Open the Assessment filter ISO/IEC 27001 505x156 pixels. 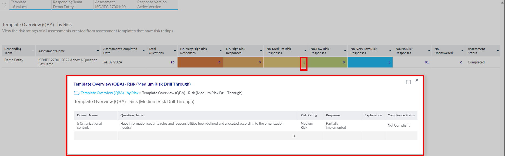[115, 5]
